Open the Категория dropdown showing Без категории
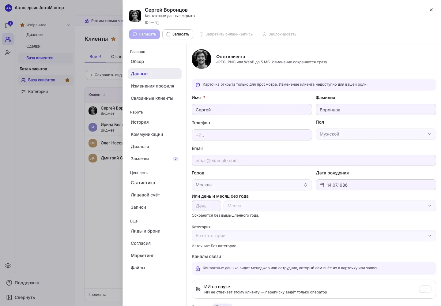This screenshot has width=441, height=306. [x=314, y=236]
